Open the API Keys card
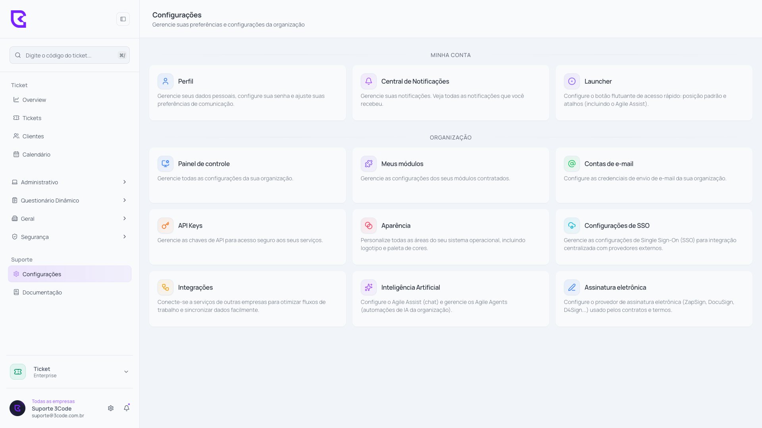Screen dimensions: 762x428 pos(248,237)
